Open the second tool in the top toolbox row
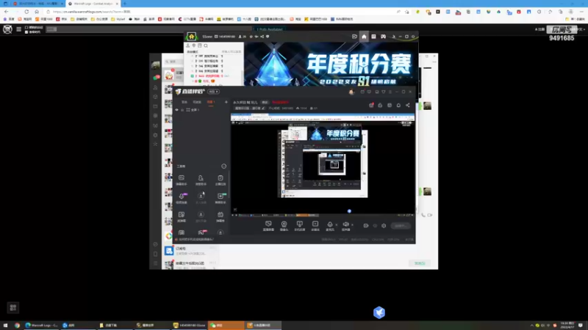The image size is (588, 330). [x=201, y=180]
